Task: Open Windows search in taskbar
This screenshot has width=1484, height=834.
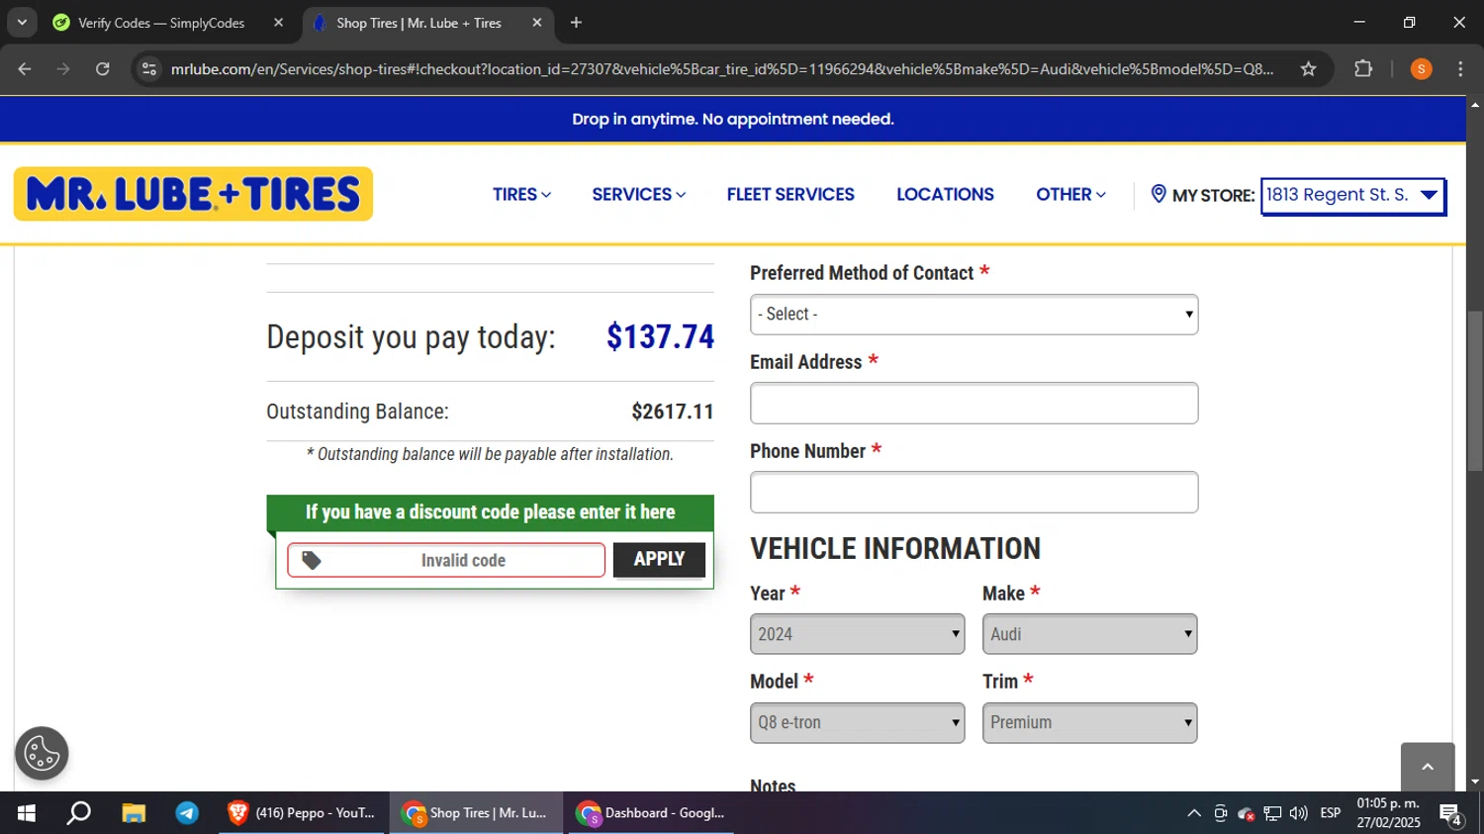Action: click(x=79, y=813)
